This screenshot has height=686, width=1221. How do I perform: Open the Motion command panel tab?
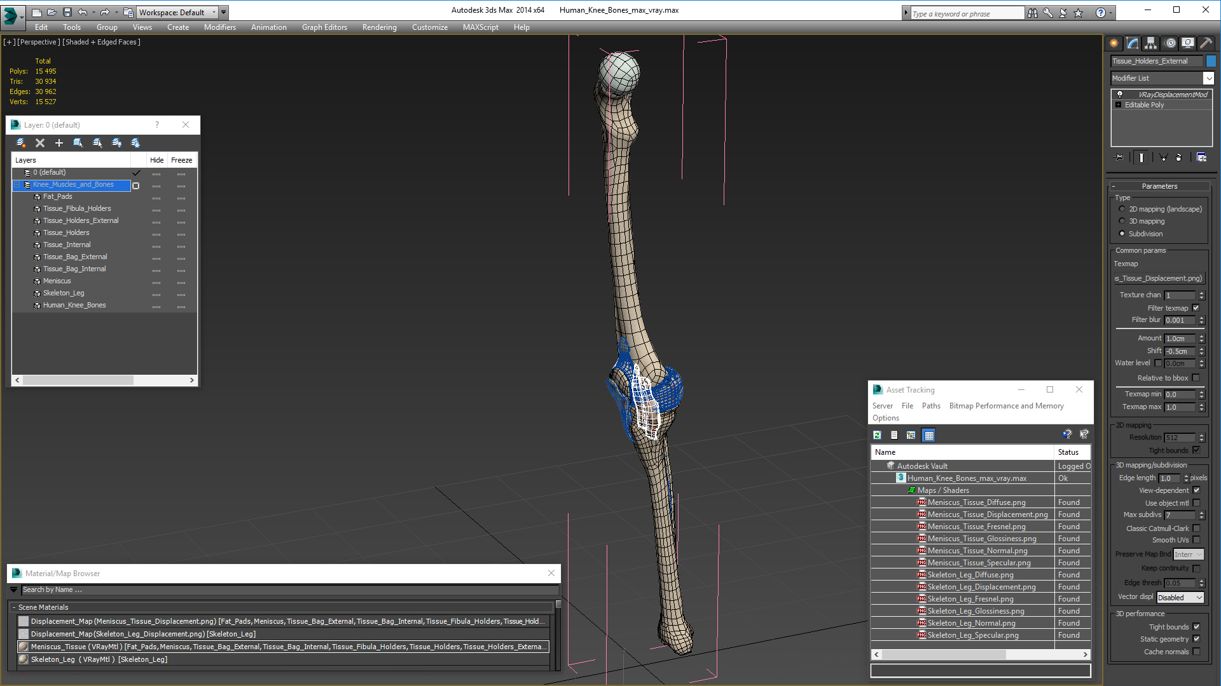(1170, 43)
